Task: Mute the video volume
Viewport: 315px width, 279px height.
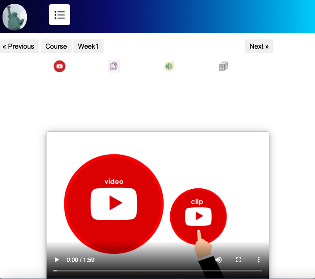Action: (x=219, y=260)
